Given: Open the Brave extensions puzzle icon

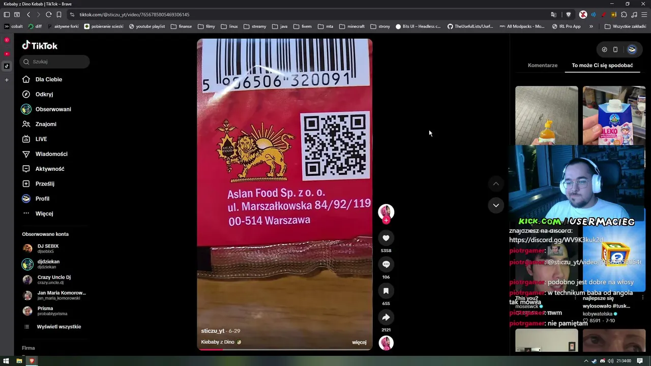Looking at the screenshot, I should coord(624,15).
